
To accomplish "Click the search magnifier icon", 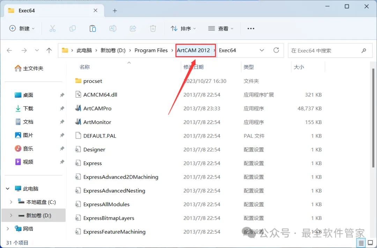I will [x=364, y=51].
